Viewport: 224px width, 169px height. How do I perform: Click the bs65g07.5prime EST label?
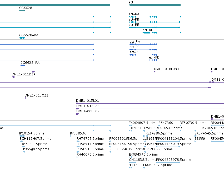tap(36, 149)
